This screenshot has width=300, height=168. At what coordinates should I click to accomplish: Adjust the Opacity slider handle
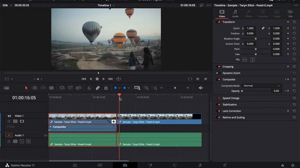click(242, 91)
